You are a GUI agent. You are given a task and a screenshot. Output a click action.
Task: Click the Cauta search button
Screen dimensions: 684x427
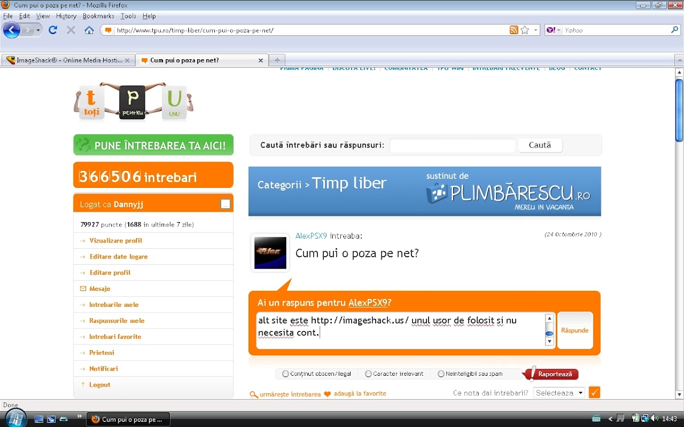(540, 145)
